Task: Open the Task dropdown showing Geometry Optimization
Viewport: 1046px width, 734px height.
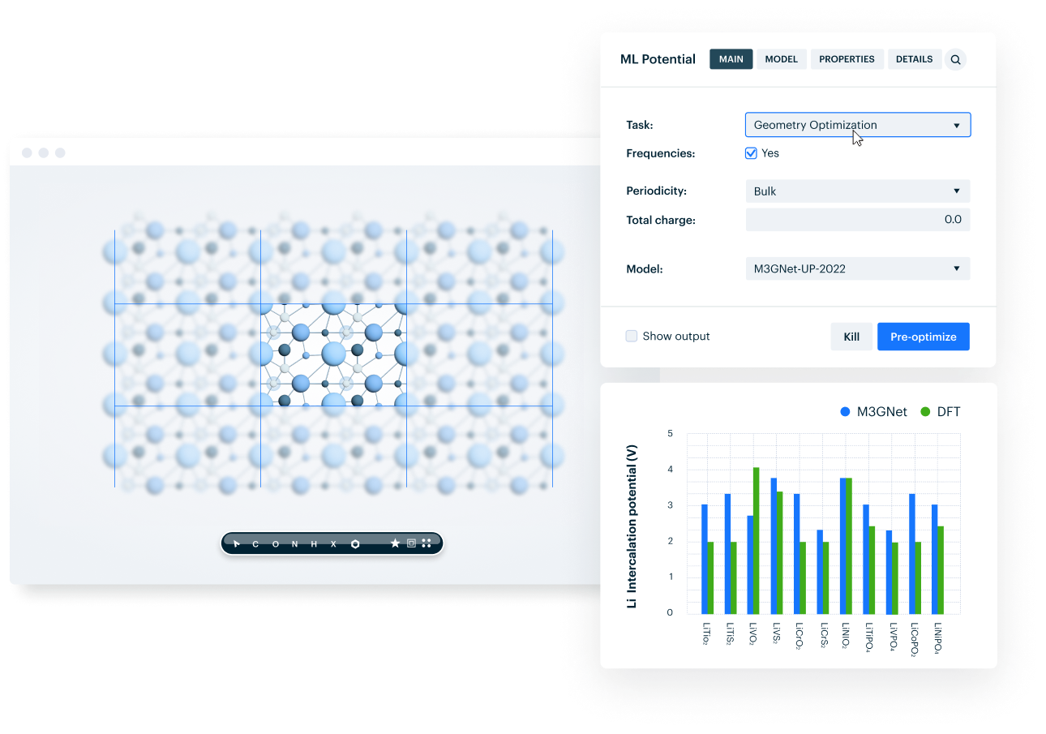Action: (x=857, y=124)
